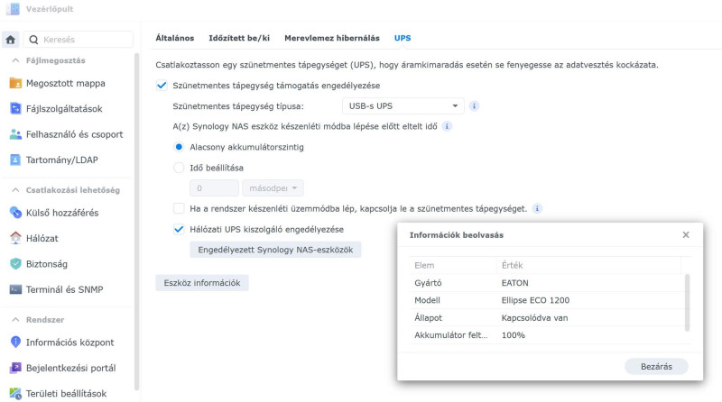Screen dimensions: 722x402
Task: Close the Információk beolvasás dialog
Action: (x=686, y=235)
